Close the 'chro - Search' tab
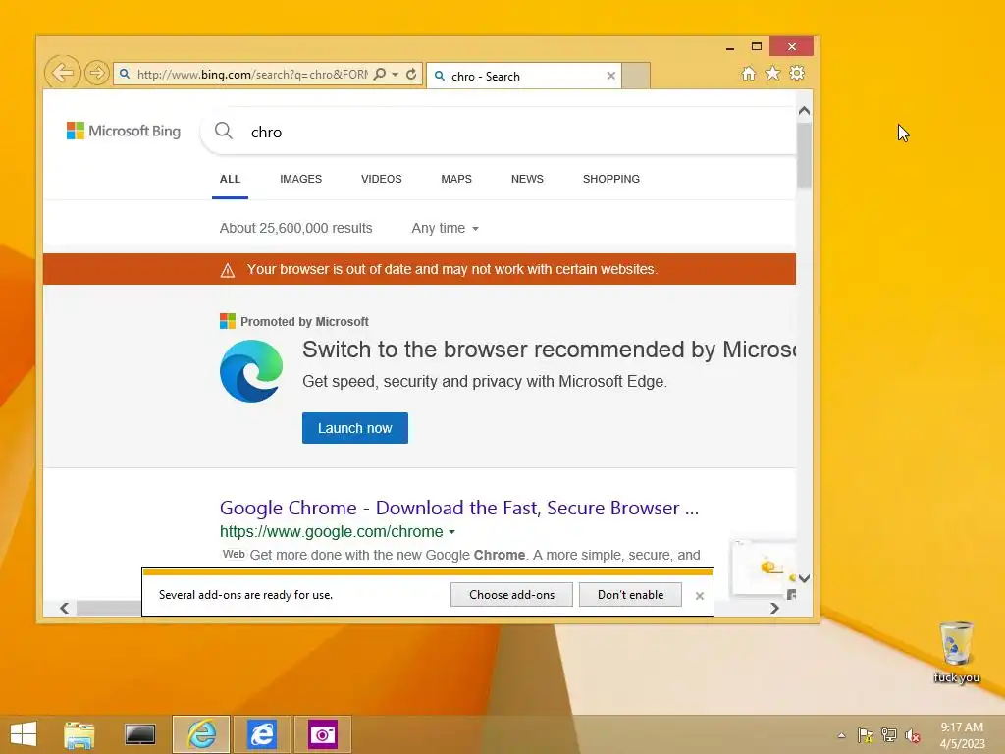 click(610, 76)
